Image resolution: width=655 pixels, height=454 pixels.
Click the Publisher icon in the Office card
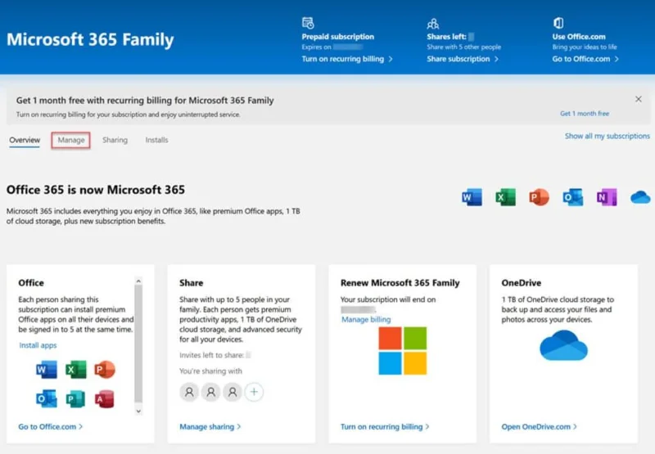coord(75,398)
